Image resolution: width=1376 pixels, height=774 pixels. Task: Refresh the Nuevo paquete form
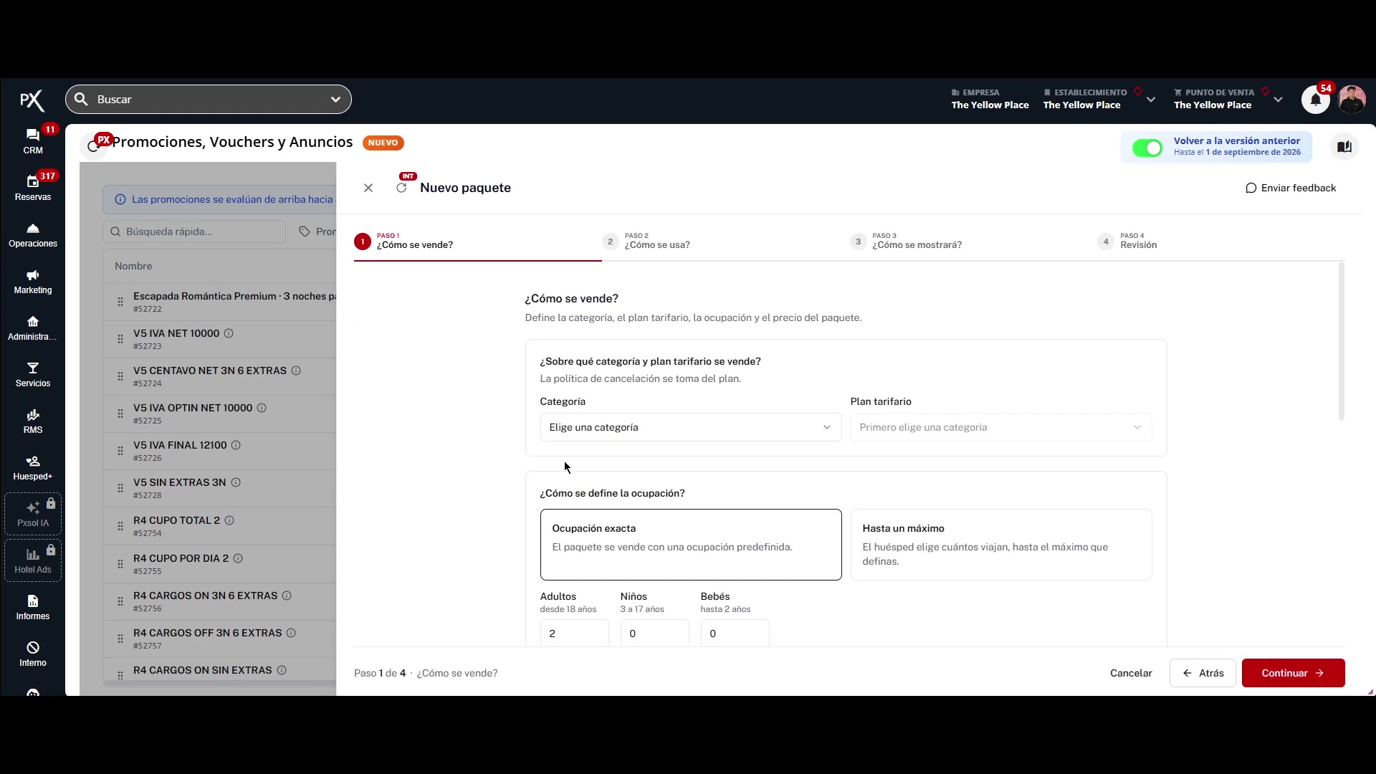pyautogui.click(x=401, y=188)
